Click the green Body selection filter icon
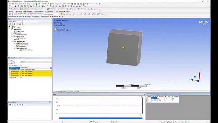Screen dimensions: 218x123 tap(31, 6)
